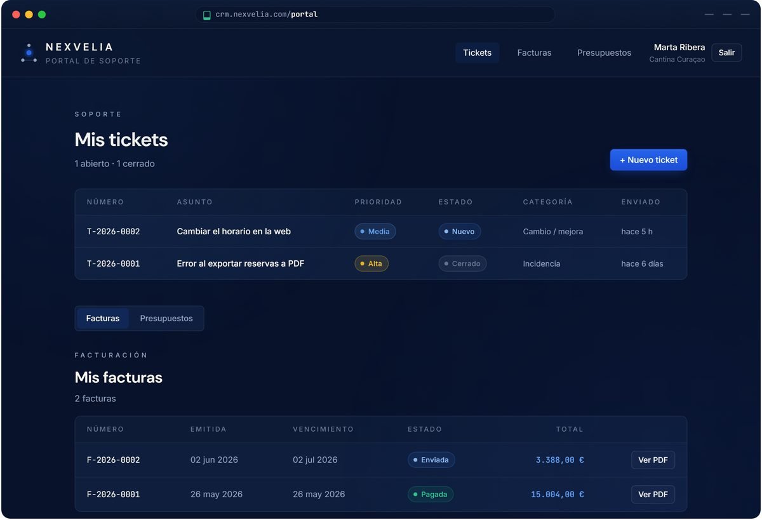Click the site icon in address bar

coord(206,15)
